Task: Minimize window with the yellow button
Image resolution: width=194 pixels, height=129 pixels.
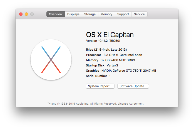Action: point(26,14)
